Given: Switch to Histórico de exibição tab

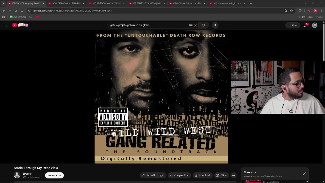Looking at the screenshot, I should point(227,3).
